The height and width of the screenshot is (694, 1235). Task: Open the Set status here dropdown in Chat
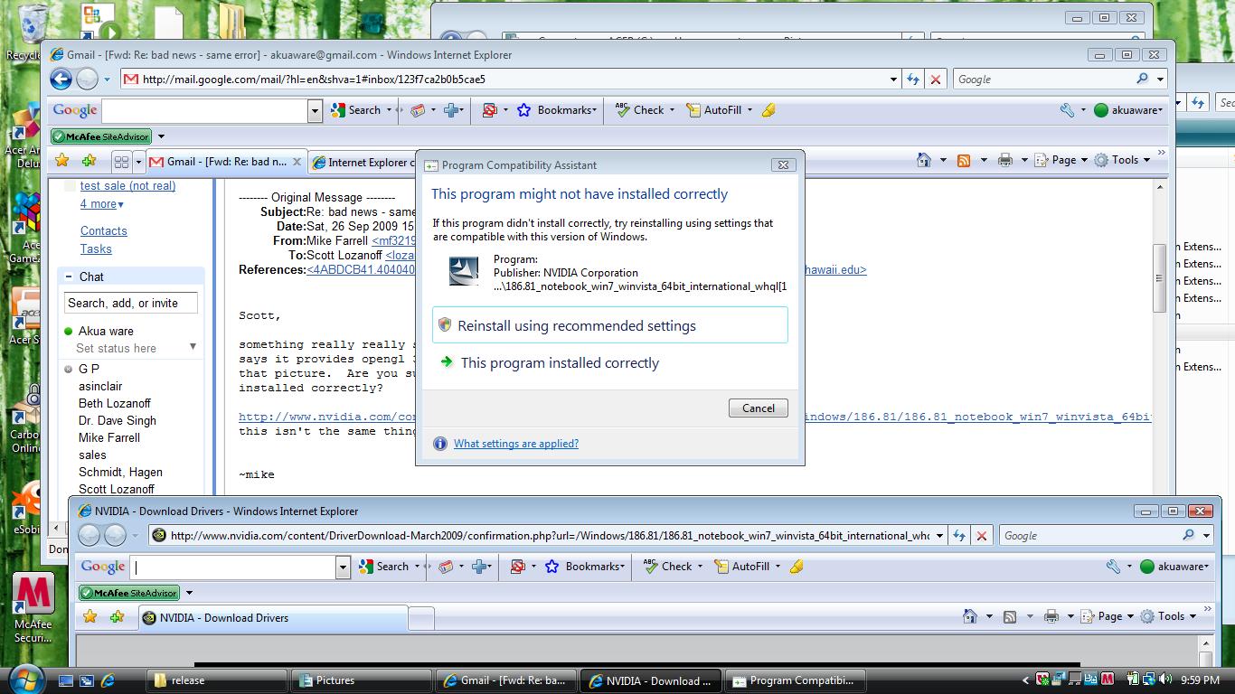tap(193, 348)
